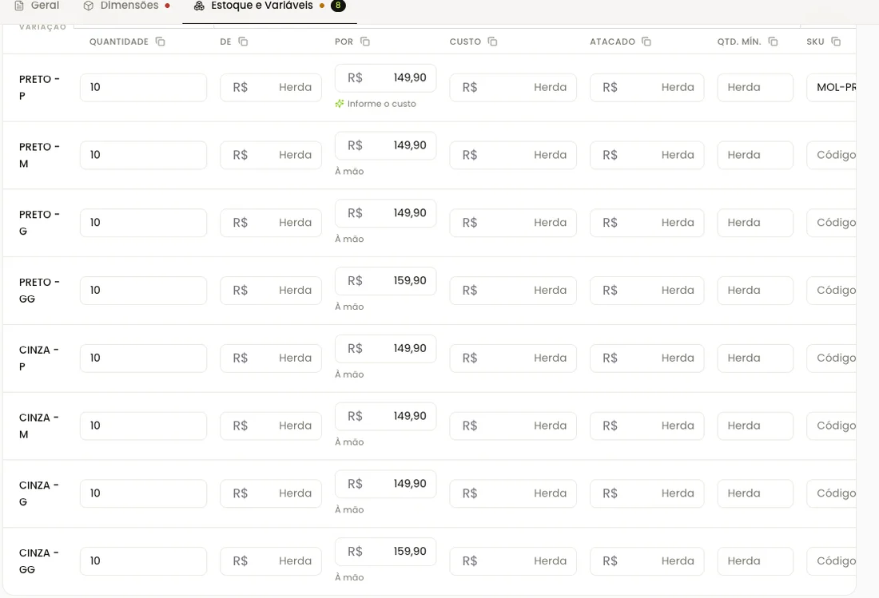Edit SKU field containing MOL-PR
The width and height of the screenshot is (879, 598).
[x=831, y=87]
